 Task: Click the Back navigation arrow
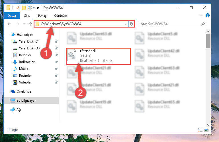tap(9, 24)
